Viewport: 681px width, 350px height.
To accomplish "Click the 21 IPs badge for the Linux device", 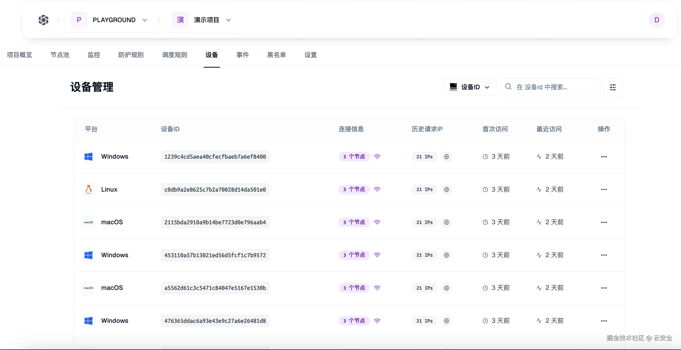I will tap(424, 189).
